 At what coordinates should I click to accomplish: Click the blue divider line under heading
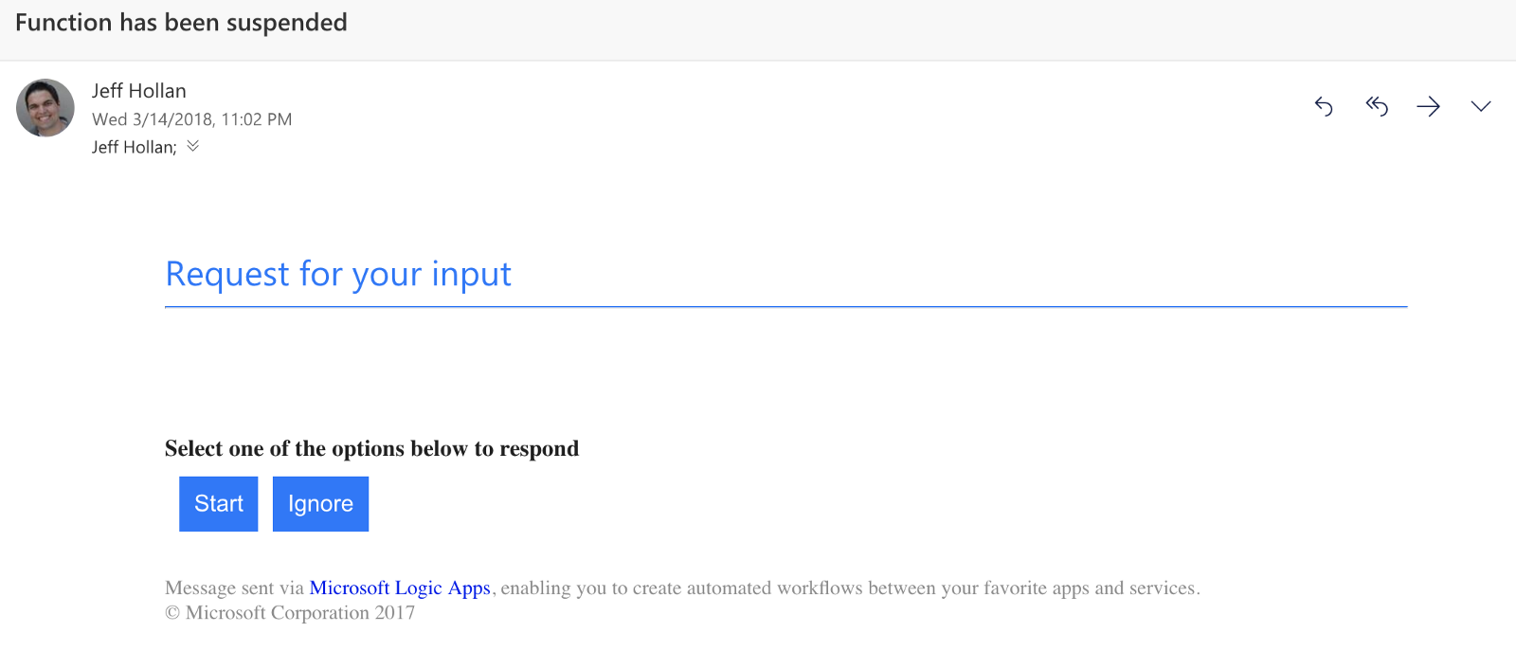(x=785, y=307)
